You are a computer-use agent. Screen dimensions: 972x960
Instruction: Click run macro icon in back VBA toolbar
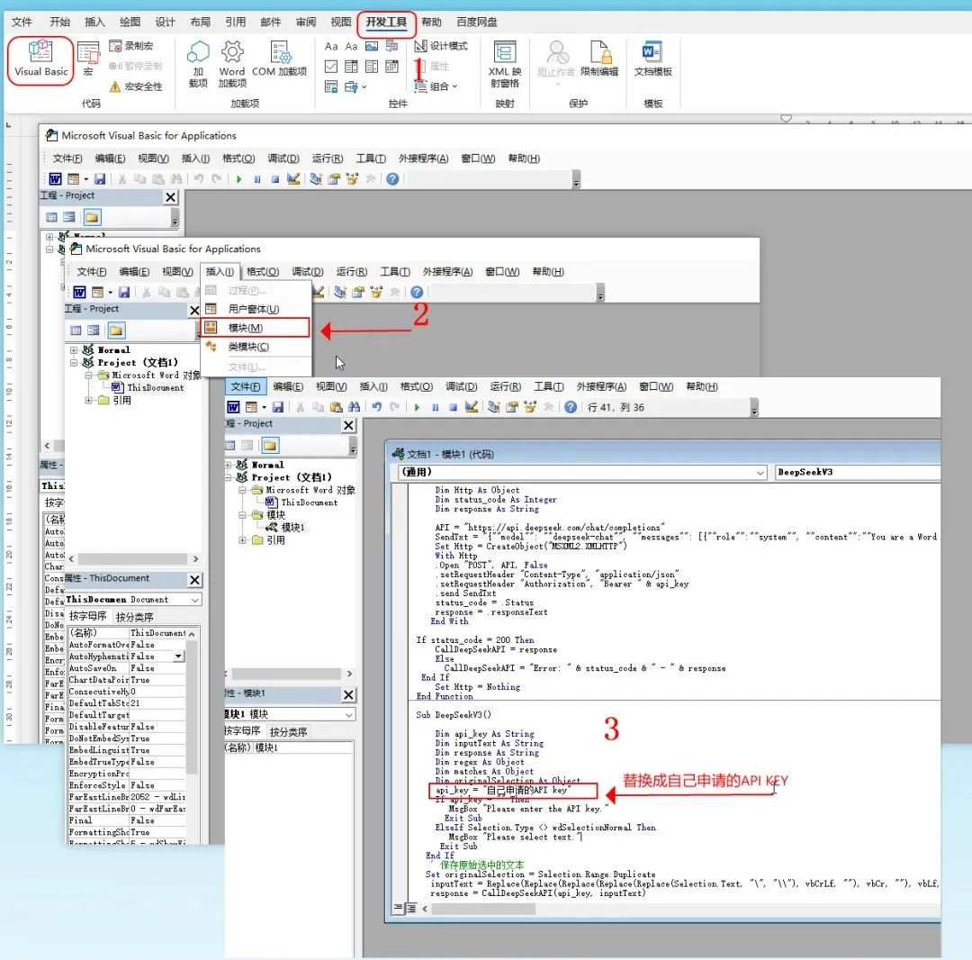coord(238,179)
